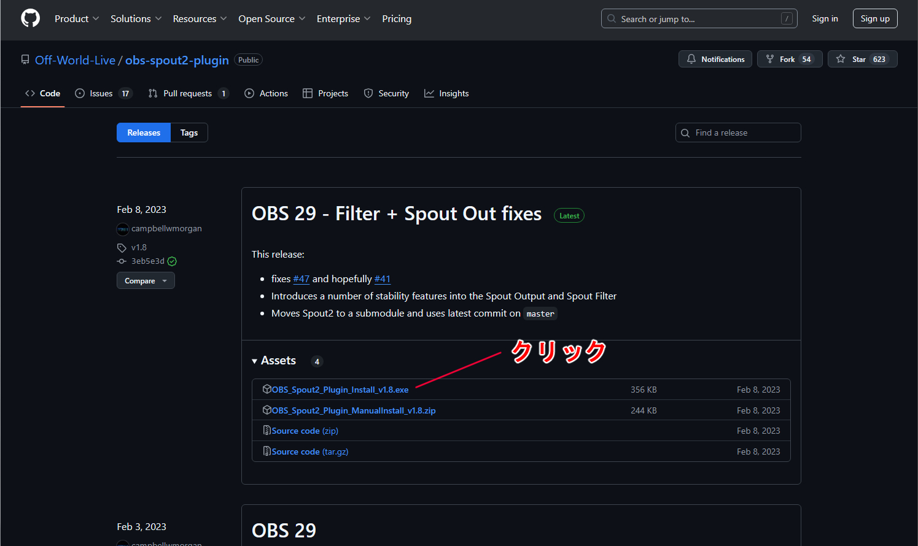918x546 pixels.
Task: Select the Releases tab button
Action: coord(144,133)
